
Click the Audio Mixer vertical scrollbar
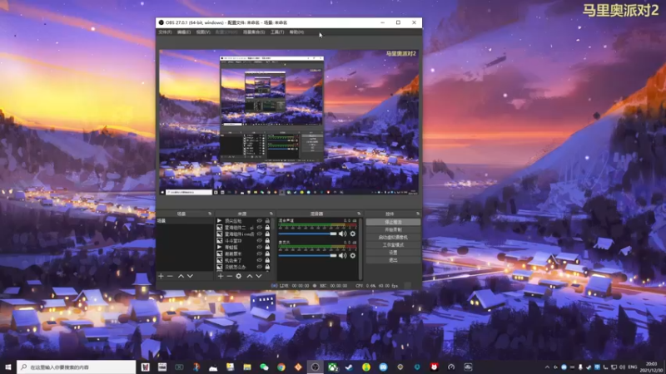(x=360, y=249)
